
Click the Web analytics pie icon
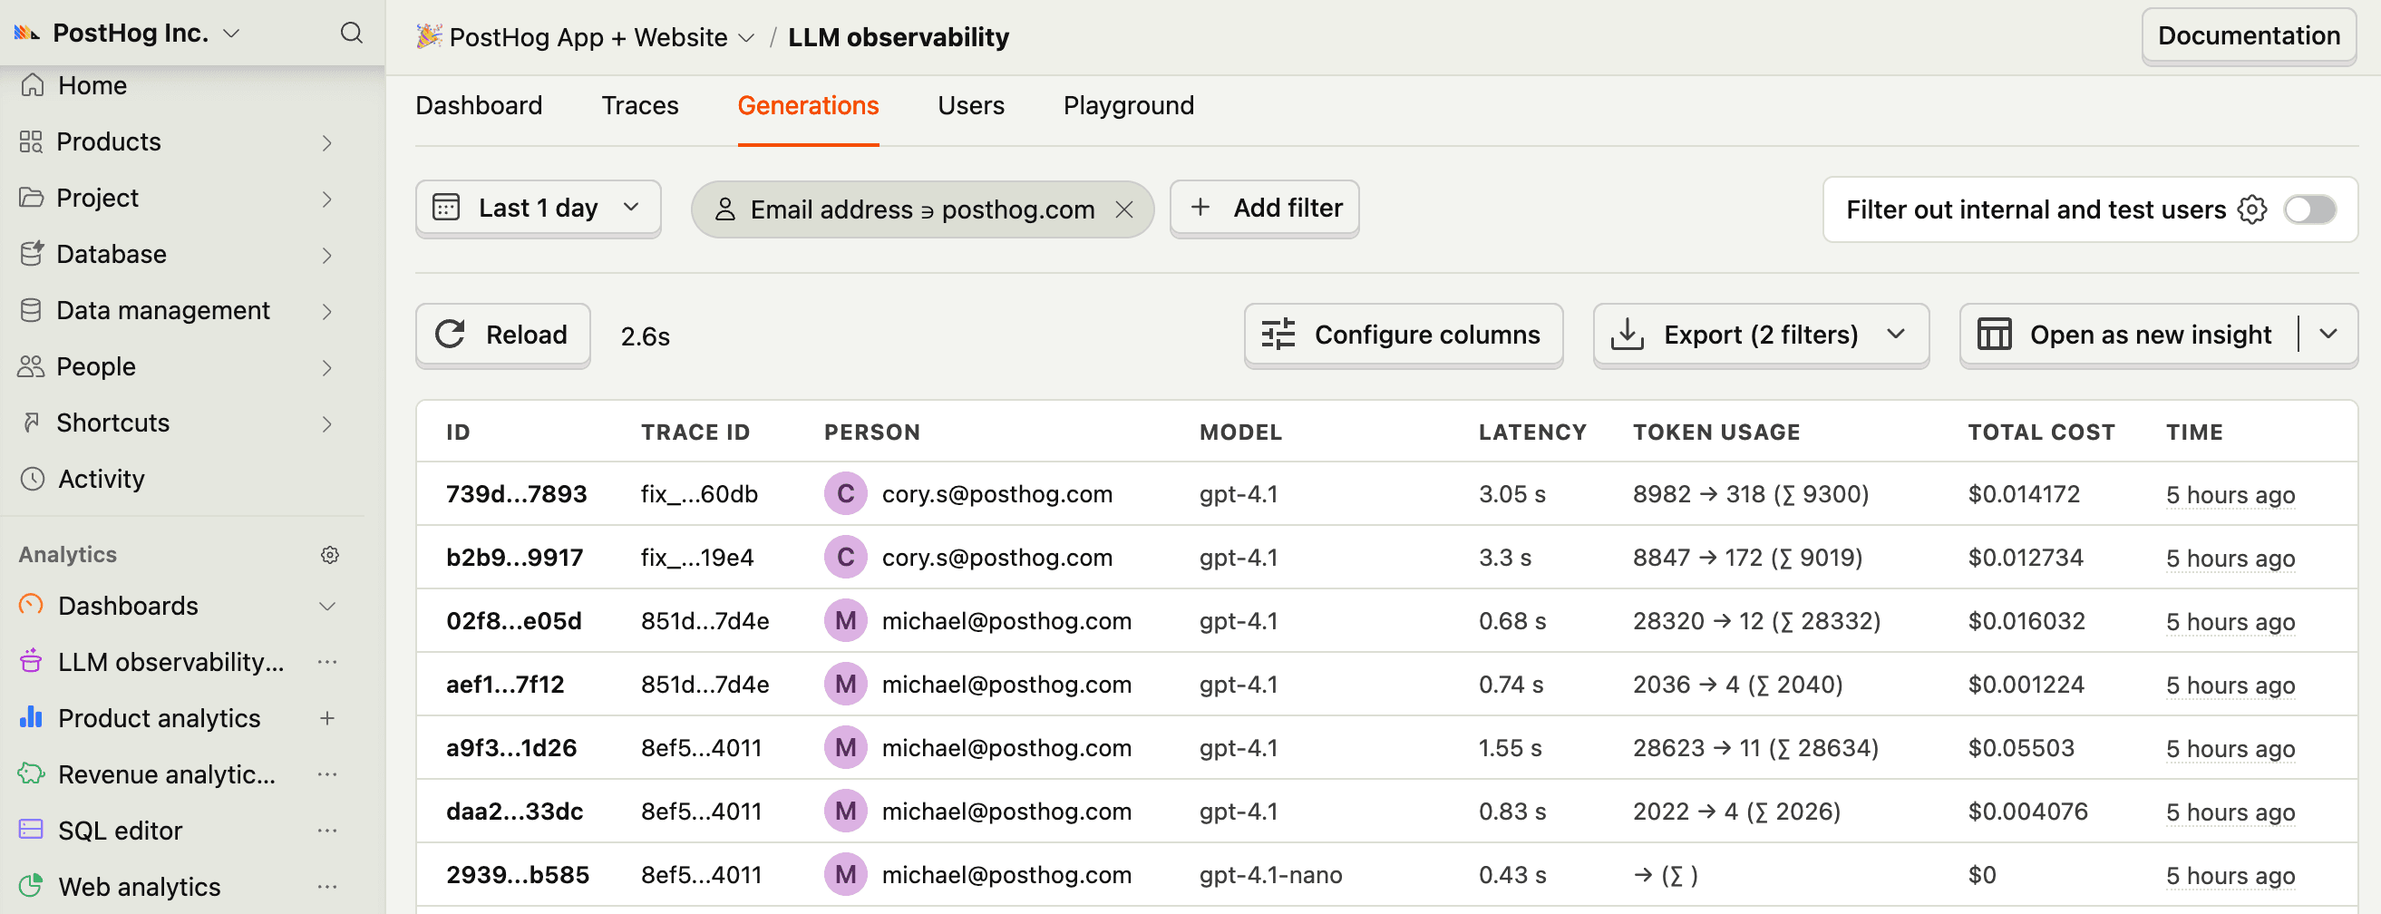32,886
